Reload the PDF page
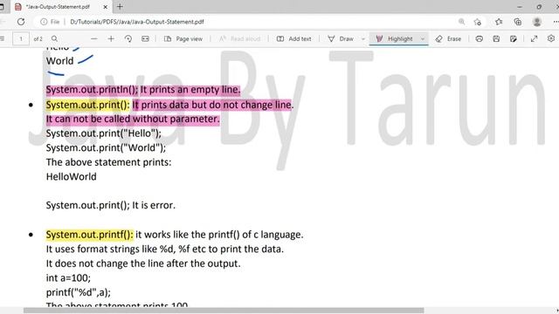 (21, 22)
